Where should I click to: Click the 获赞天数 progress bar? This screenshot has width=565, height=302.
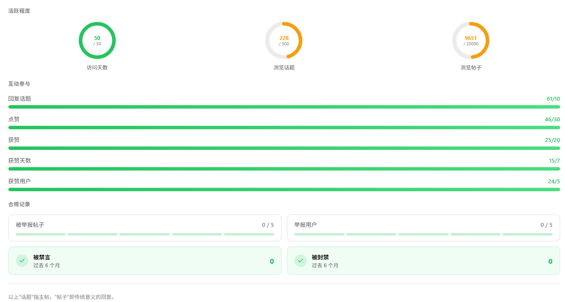tap(284, 169)
